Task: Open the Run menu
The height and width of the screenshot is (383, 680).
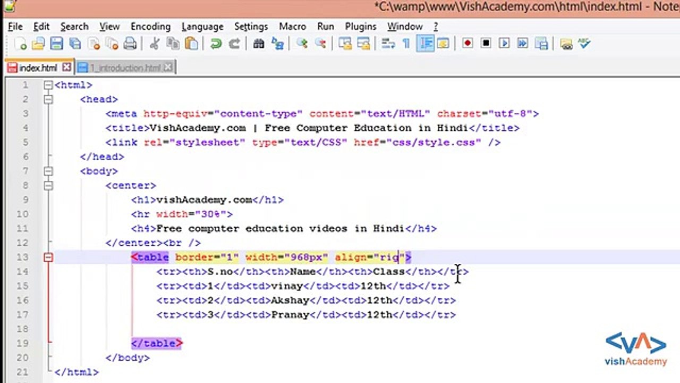Action: 326,26
